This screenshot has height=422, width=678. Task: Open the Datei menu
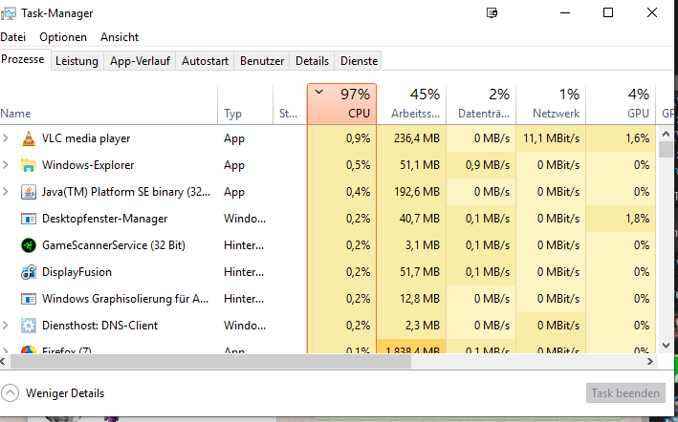pos(13,37)
